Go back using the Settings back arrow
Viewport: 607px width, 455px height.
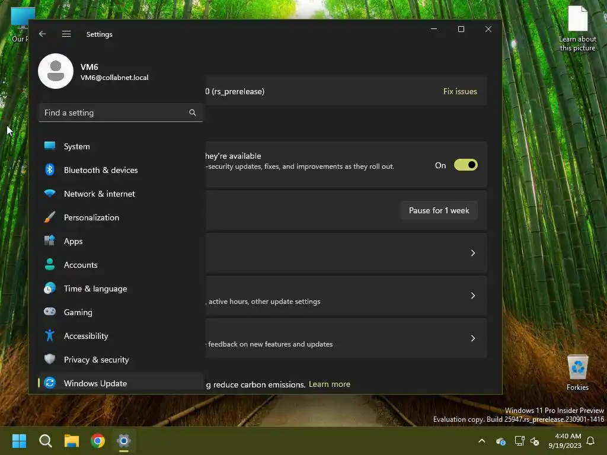click(x=43, y=34)
